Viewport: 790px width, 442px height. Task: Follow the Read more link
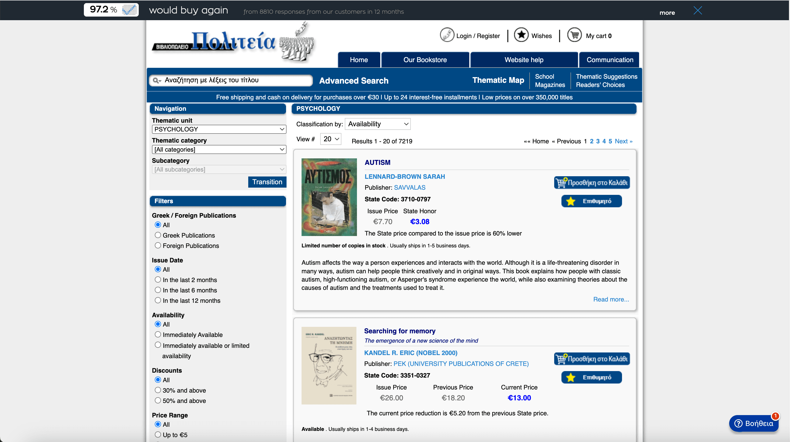(611, 299)
